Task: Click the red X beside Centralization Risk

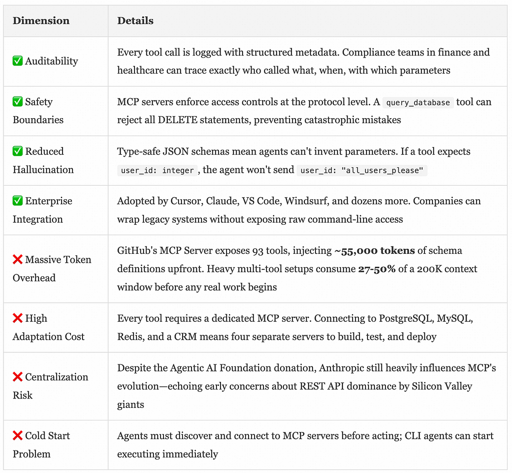Action: 17,377
